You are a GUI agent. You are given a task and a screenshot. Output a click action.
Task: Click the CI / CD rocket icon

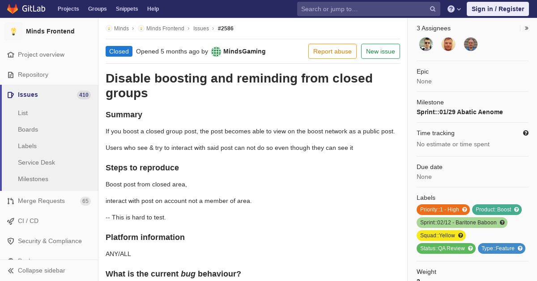point(11,221)
